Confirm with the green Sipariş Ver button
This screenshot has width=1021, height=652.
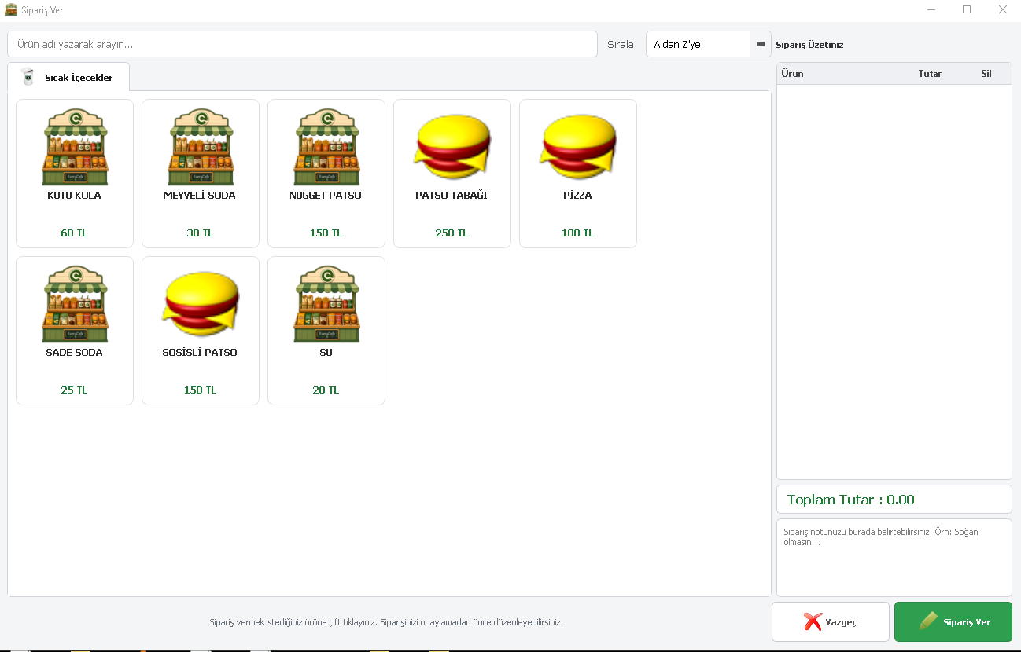coord(953,622)
